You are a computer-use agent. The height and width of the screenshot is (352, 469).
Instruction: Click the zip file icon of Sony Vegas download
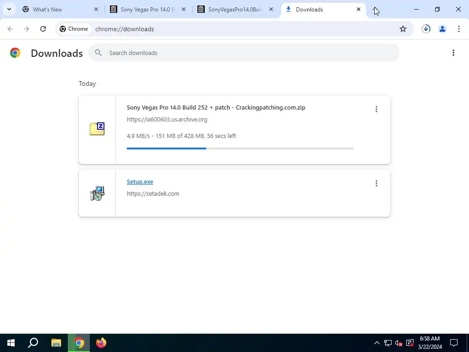click(97, 129)
